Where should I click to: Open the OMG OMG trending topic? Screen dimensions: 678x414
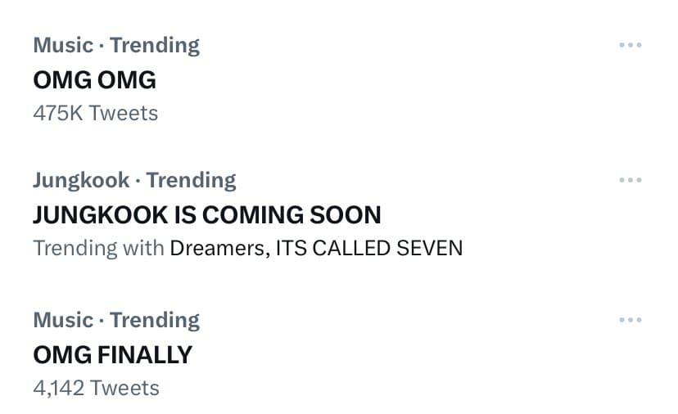(94, 79)
